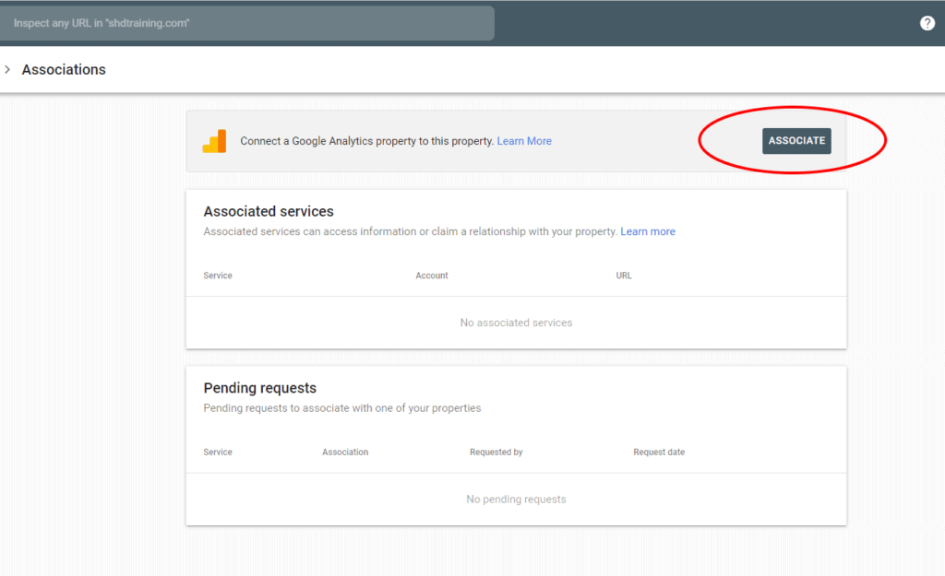Select Service column header in Pending requests
This screenshot has height=576, width=945.
pyautogui.click(x=218, y=453)
